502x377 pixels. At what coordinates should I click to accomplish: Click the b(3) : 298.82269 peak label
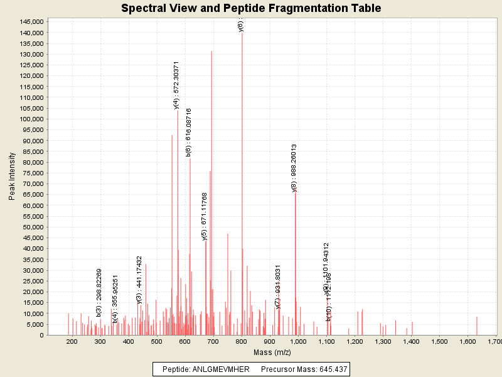click(99, 292)
